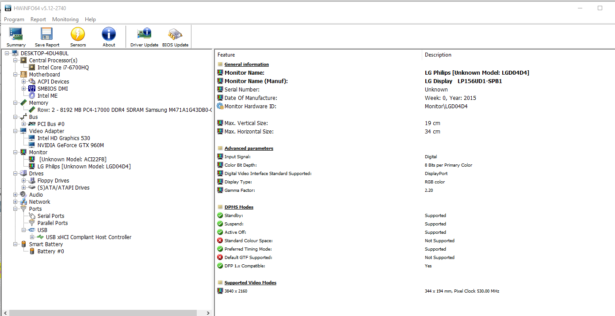The width and height of the screenshot is (615, 316).
Task: Click the About info icon
Action: 109,34
